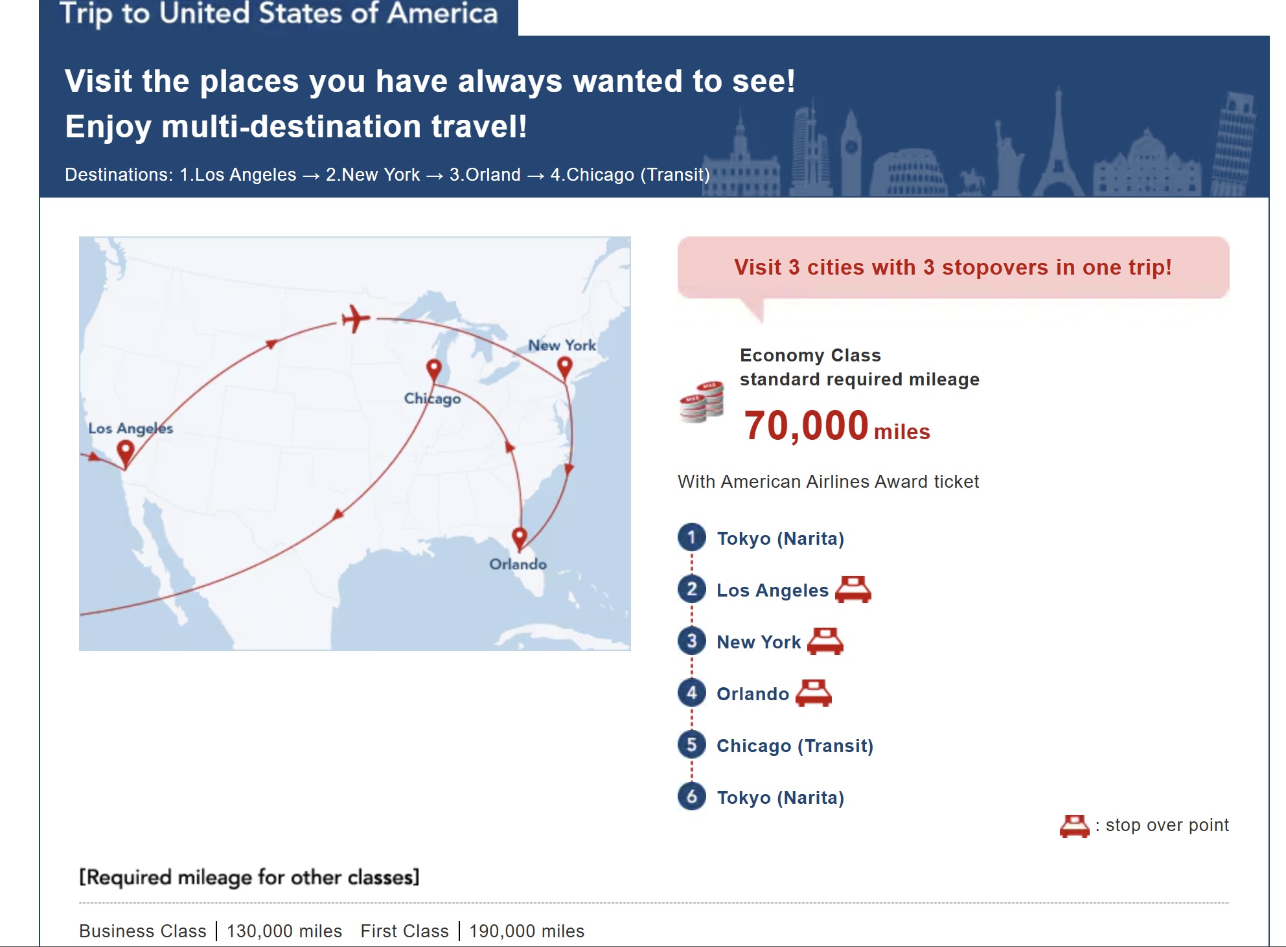Click the USA route map image
The width and height of the screenshot is (1286, 947).
(355, 444)
